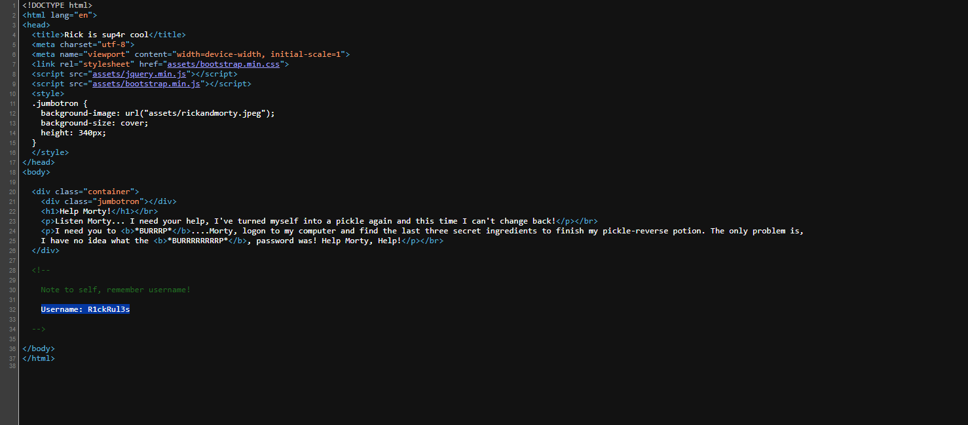Place cursor on the title Rick is sup4r cool
Screen dimensions: 968x425
(x=107, y=35)
